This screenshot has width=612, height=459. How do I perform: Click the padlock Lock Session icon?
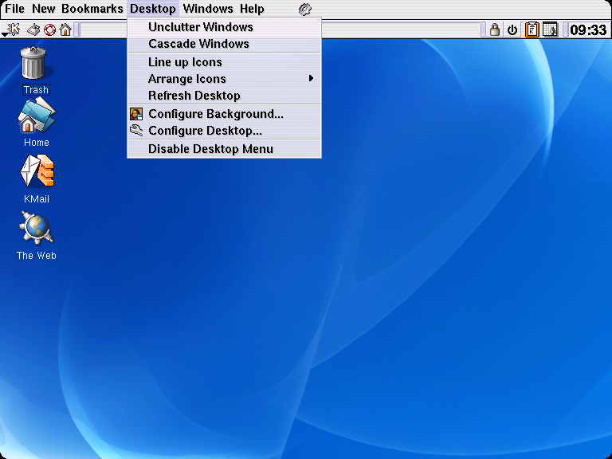click(495, 30)
